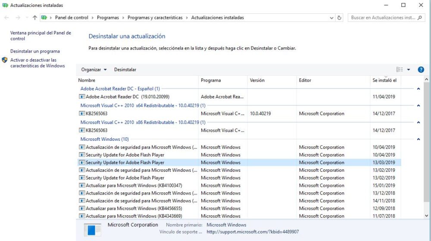Select Security Update for Adobe Flash Player 10/04/2019
Screen dimensions: 431x241
pyautogui.click(x=239, y=155)
